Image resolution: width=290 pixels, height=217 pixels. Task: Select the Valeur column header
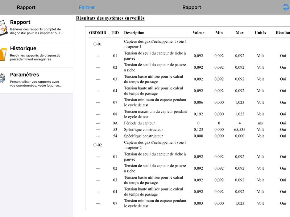pyautogui.click(x=198, y=33)
